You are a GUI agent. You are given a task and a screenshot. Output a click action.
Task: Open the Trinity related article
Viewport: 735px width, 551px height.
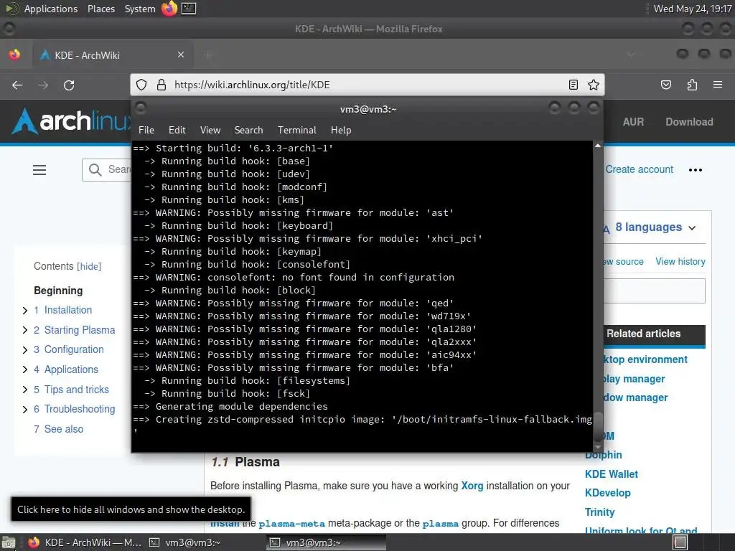click(x=599, y=512)
